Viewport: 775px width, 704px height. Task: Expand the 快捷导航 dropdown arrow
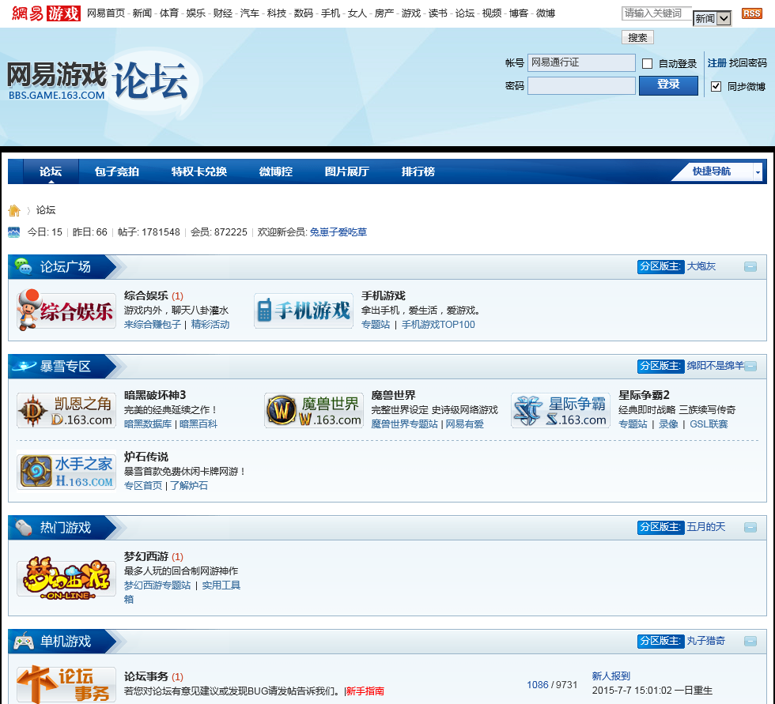pos(758,171)
